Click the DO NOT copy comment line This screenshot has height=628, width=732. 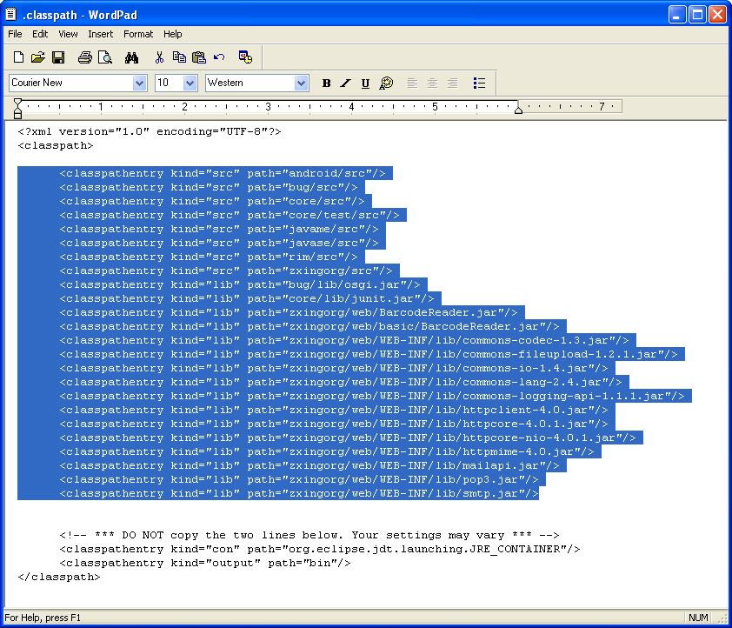309,535
